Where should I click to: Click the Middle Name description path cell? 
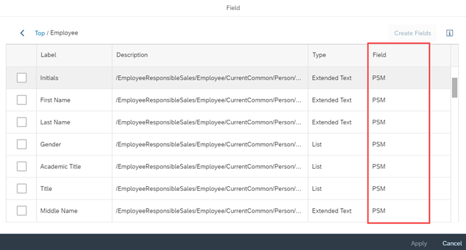(x=210, y=211)
